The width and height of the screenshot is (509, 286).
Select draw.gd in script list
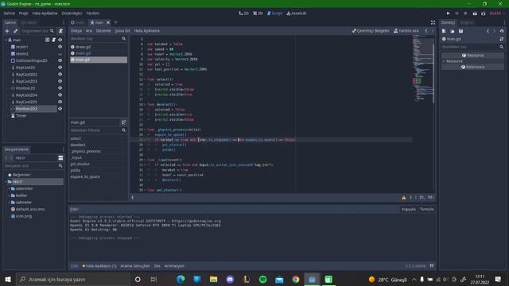tap(99, 47)
